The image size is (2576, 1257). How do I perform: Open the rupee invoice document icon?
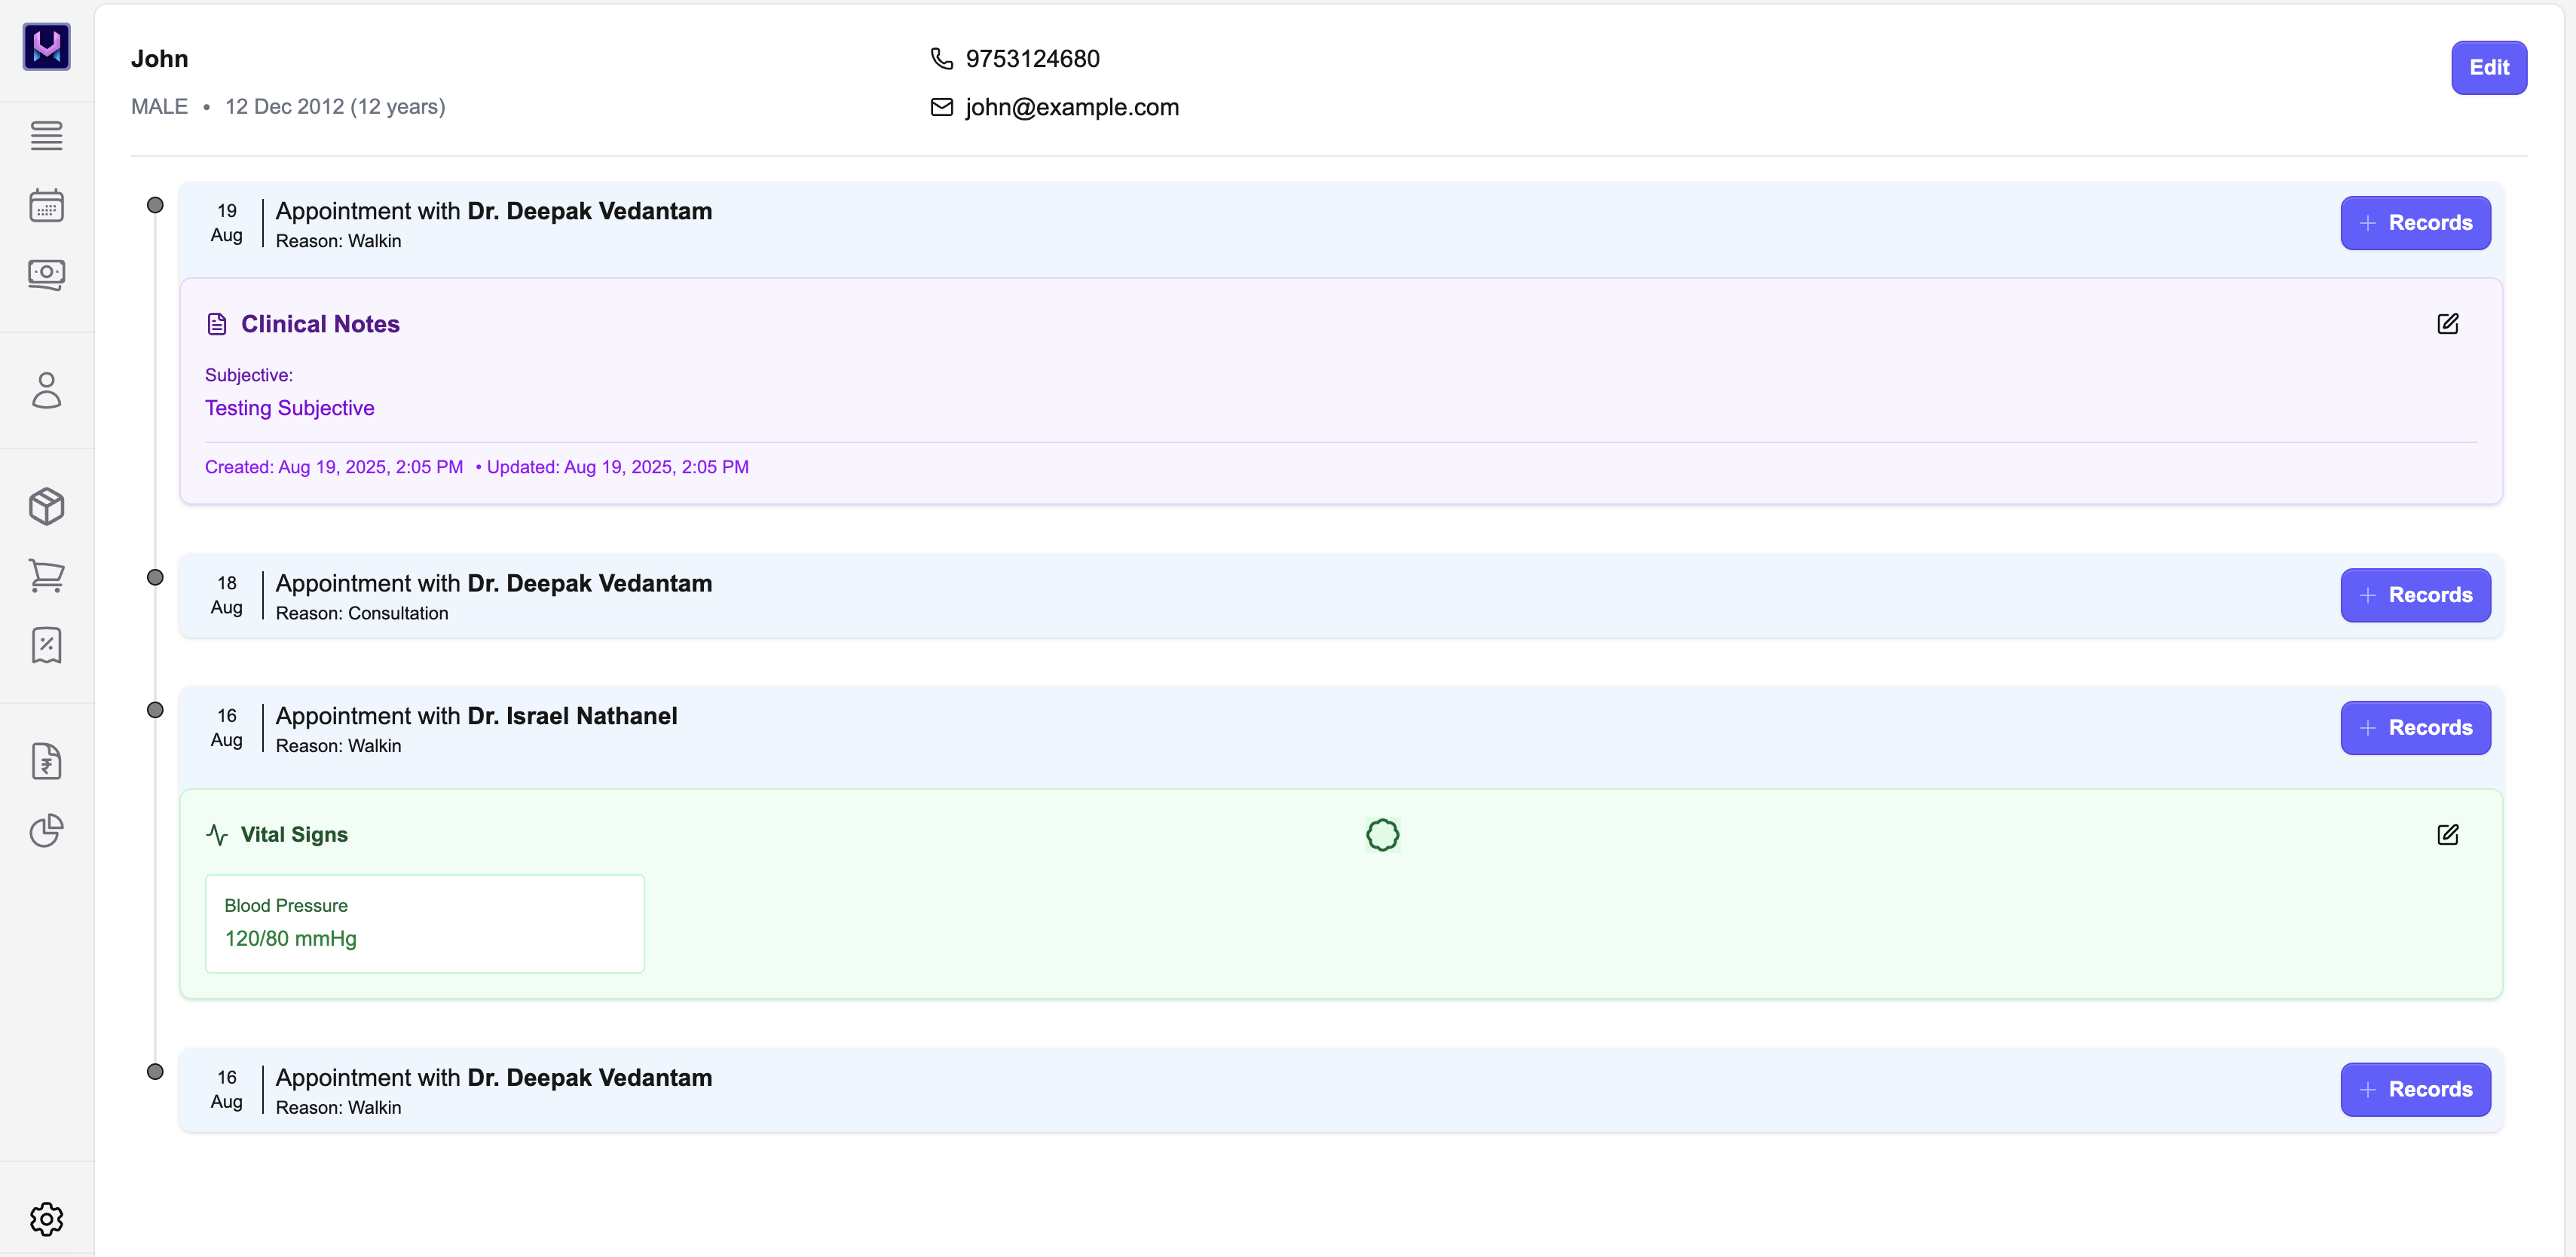tap(46, 761)
